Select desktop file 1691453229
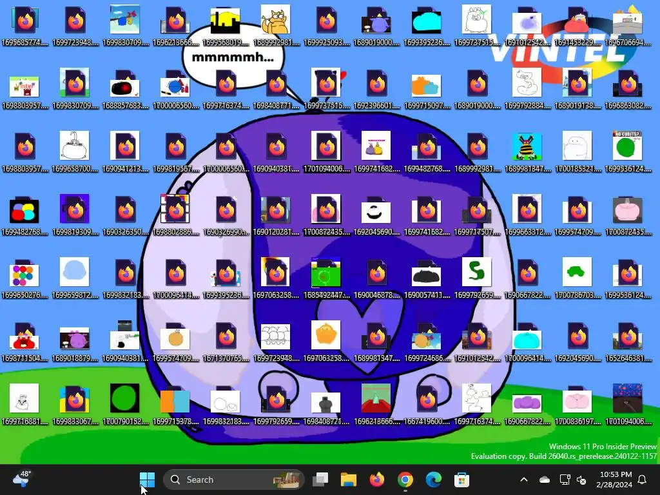Image resolution: width=660 pixels, height=495 pixels. tap(577, 25)
